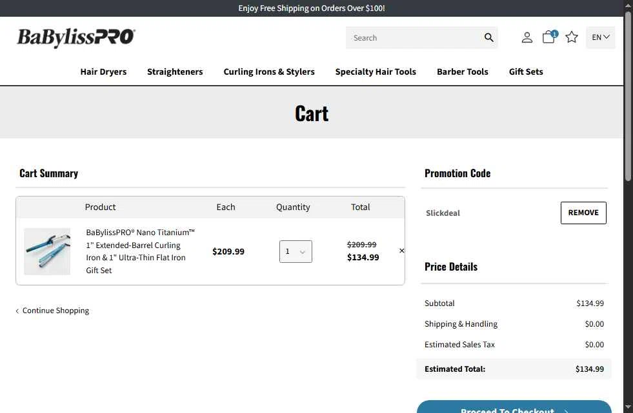Click the Shipping & Handling label
Viewport: 633px width, 413px height.
click(x=461, y=324)
